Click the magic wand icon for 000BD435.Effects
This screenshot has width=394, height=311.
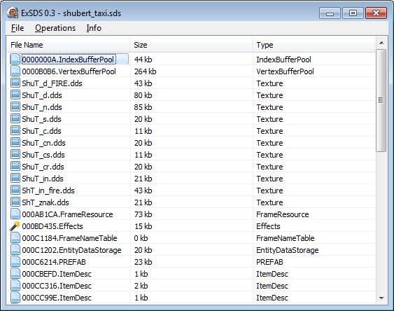[x=15, y=226]
